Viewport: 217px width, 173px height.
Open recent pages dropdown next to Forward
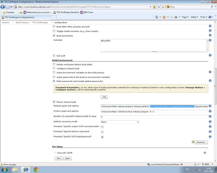click(11, 7)
